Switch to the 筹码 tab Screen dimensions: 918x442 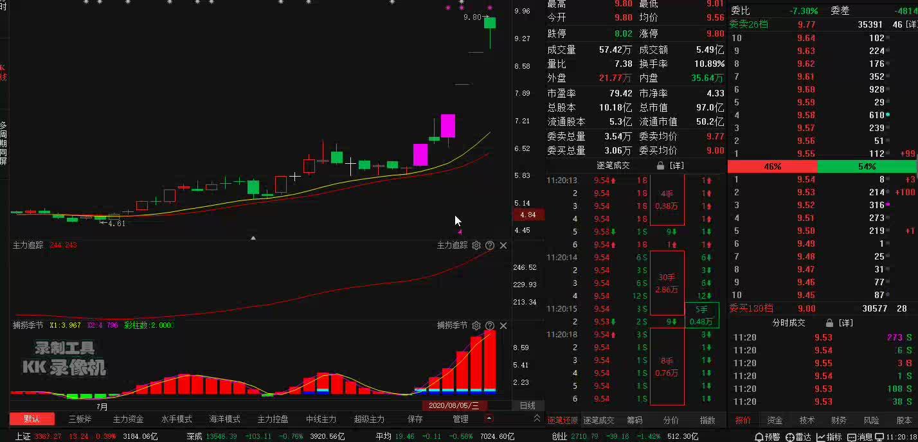pos(634,420)
